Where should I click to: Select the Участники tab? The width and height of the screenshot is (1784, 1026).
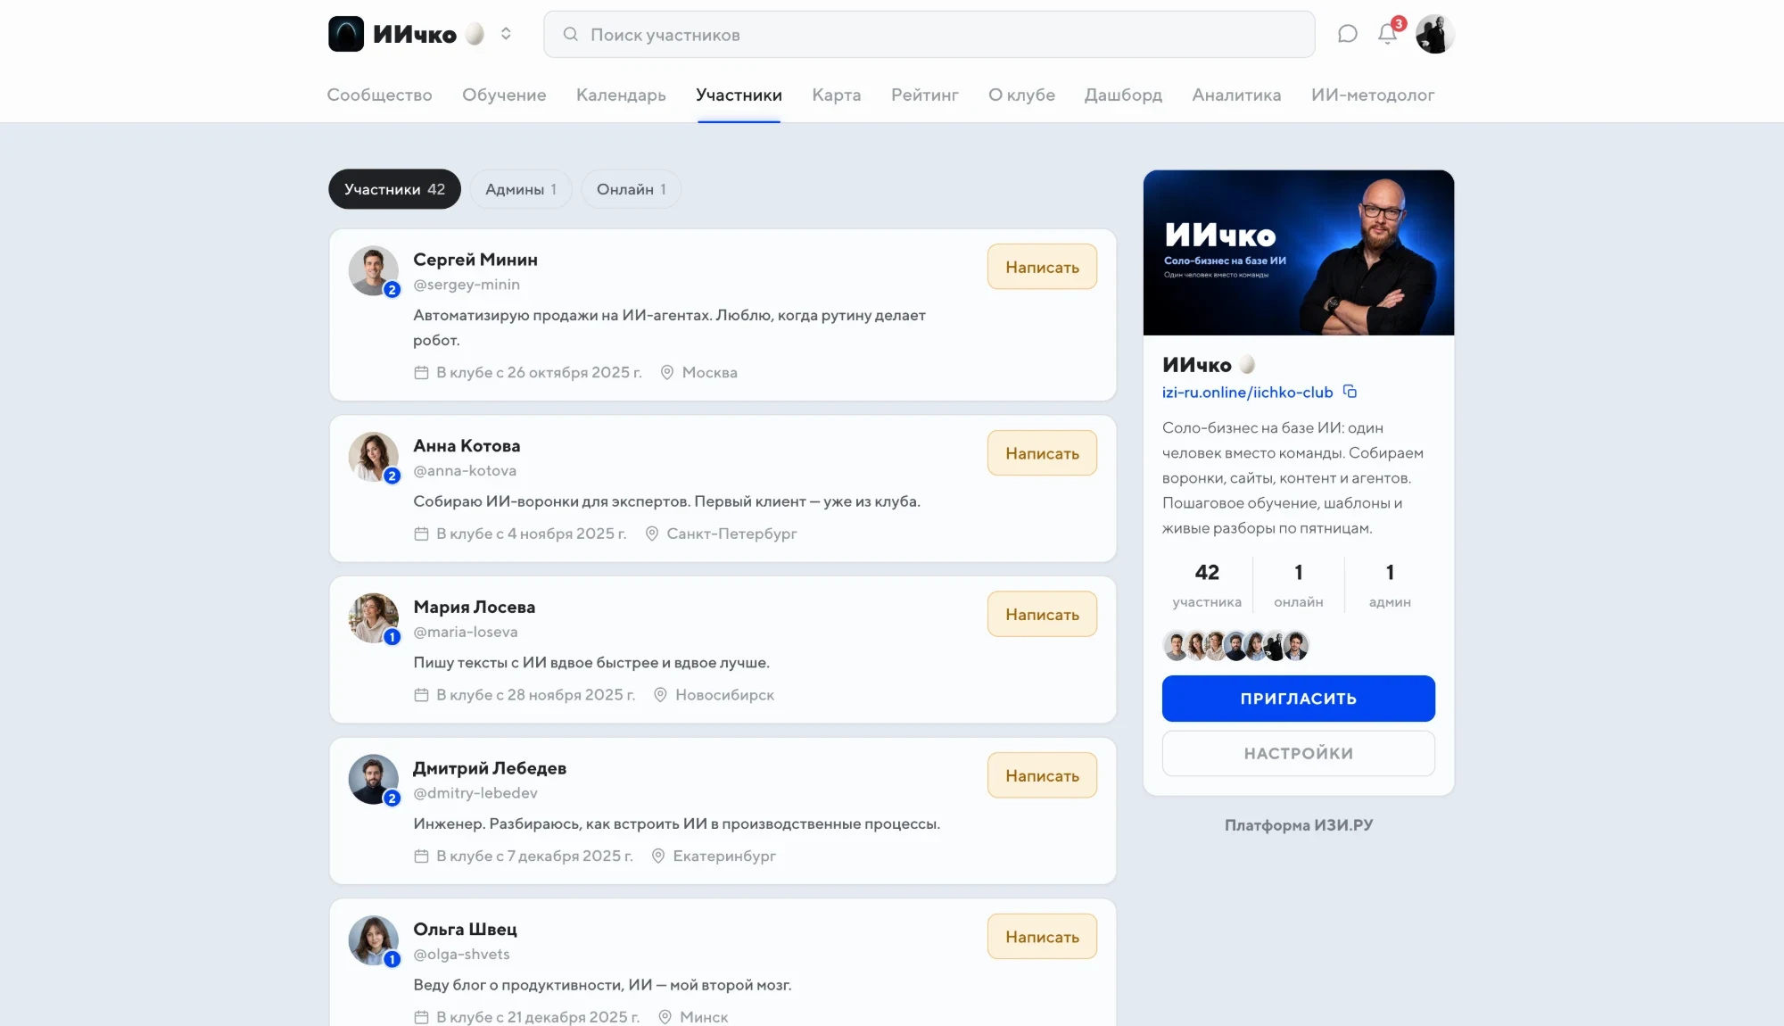click(739, 95)
